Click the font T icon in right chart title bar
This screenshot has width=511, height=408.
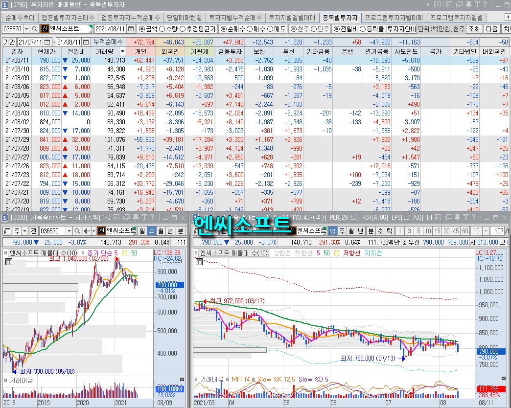click(465, 217)
